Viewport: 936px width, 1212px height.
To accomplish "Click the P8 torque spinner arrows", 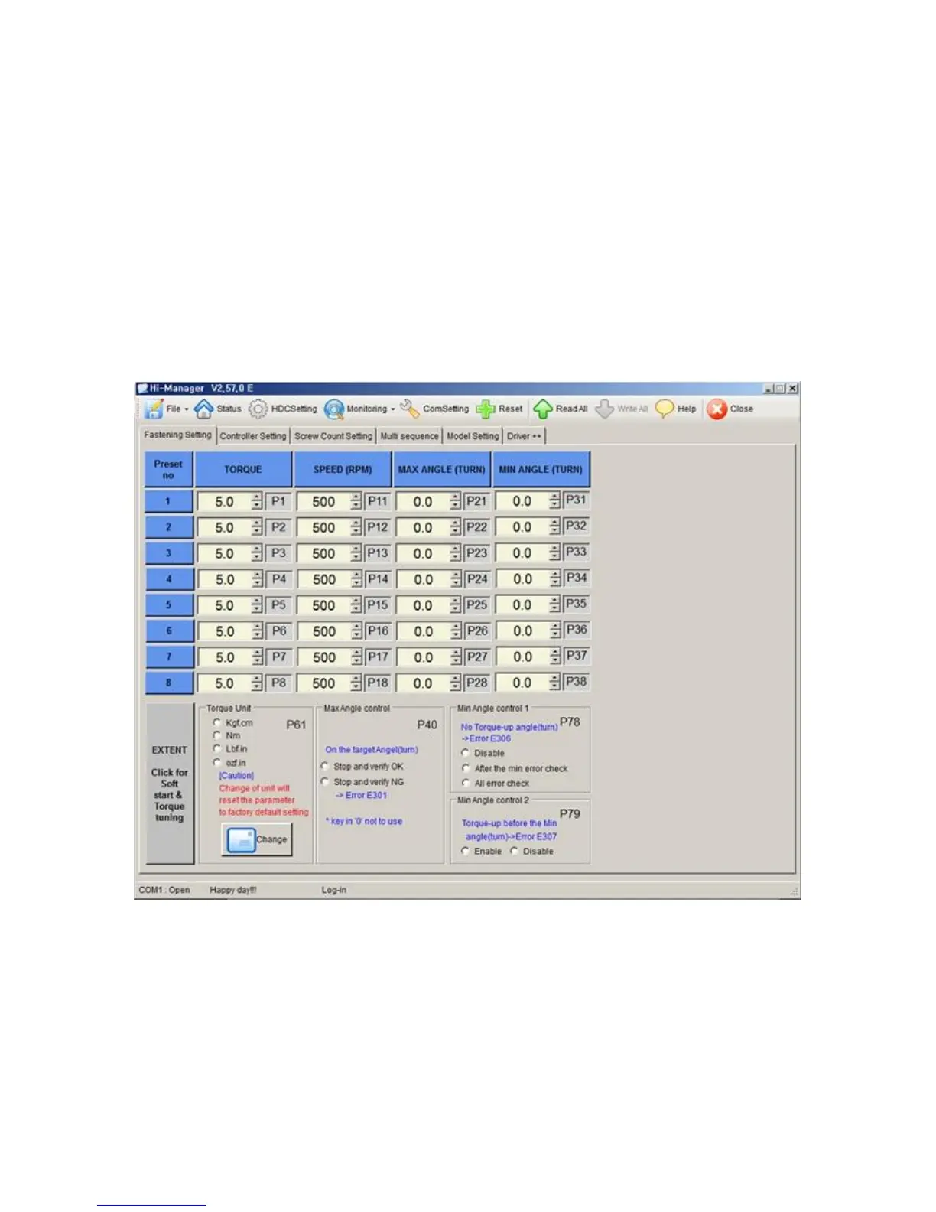I will pyautogui.click(x=257, y=683).
